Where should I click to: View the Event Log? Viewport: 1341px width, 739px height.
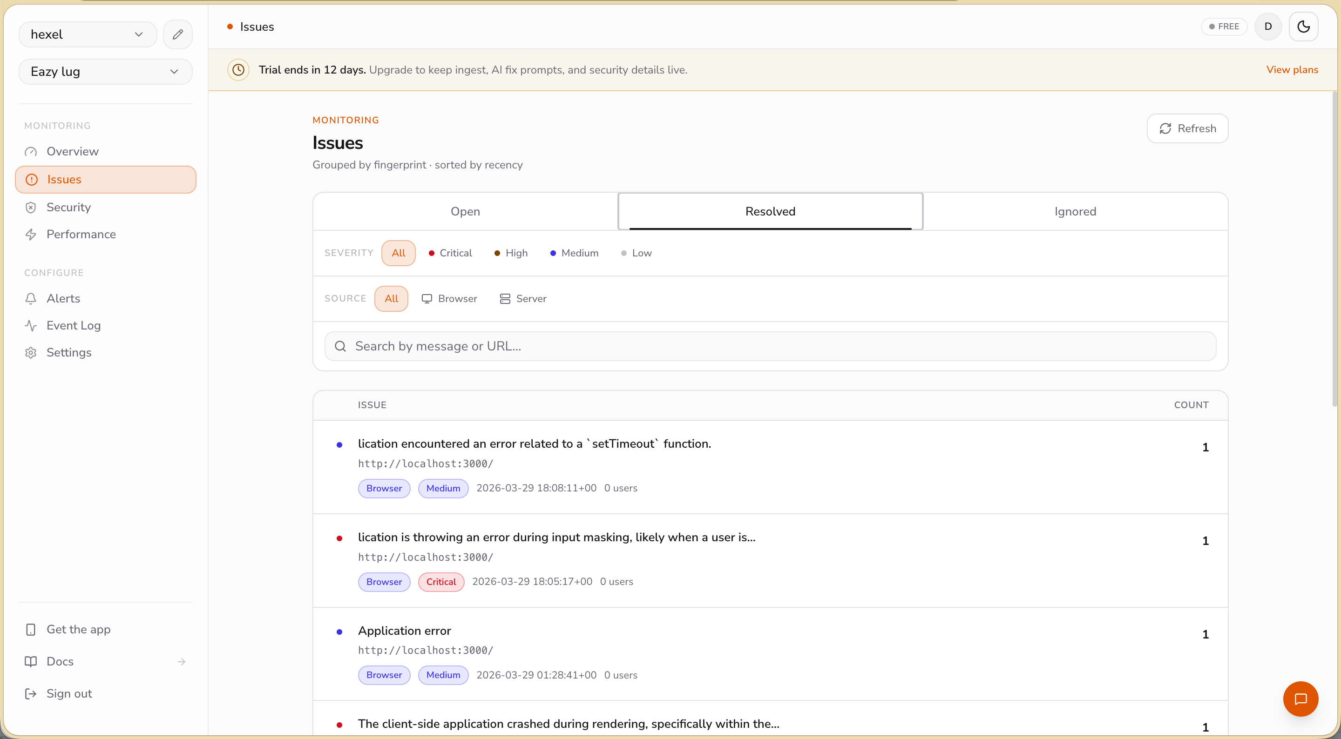tap(74, 325)
